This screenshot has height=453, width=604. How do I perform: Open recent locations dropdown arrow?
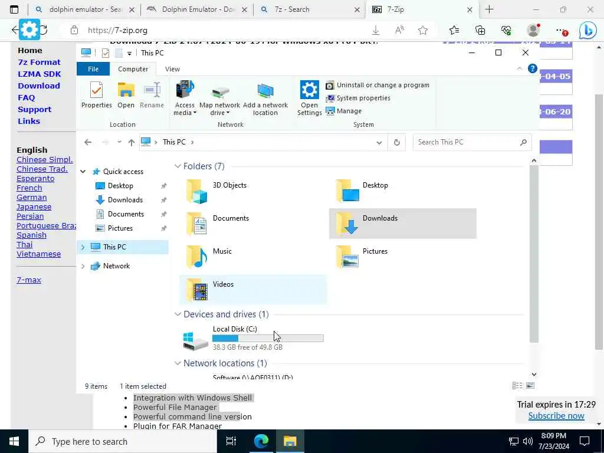click(119, 142)
